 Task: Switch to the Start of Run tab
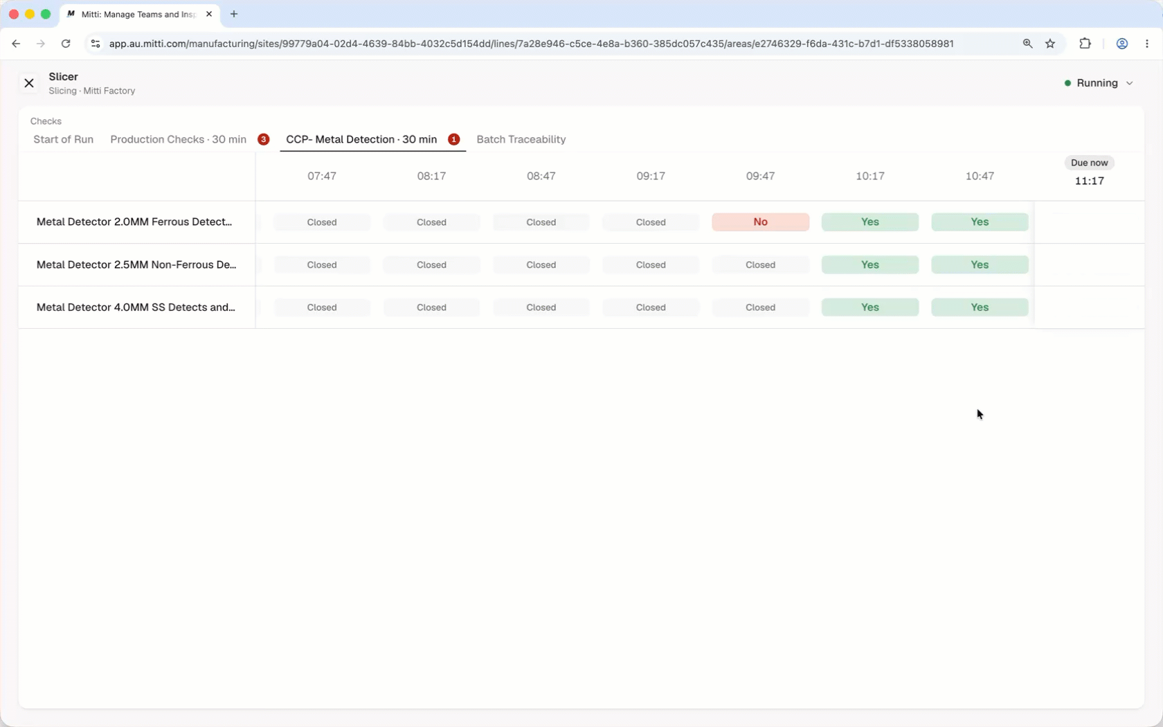point(63,139)
